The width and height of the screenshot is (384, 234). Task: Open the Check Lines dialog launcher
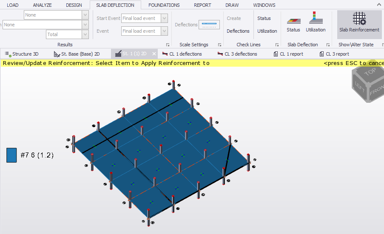pyautogui.click(x=277, y=45)
